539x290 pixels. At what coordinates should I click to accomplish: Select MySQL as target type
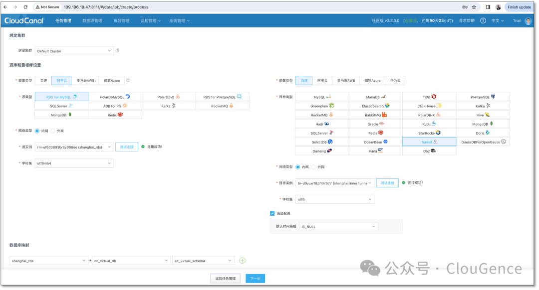pyautogui.click(x=322, y=97)
